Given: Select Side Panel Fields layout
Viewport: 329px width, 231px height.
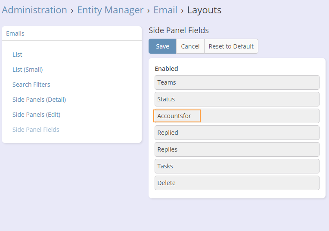Looking at the screenshot, I should pyautogui.click(x=36, y=130).
